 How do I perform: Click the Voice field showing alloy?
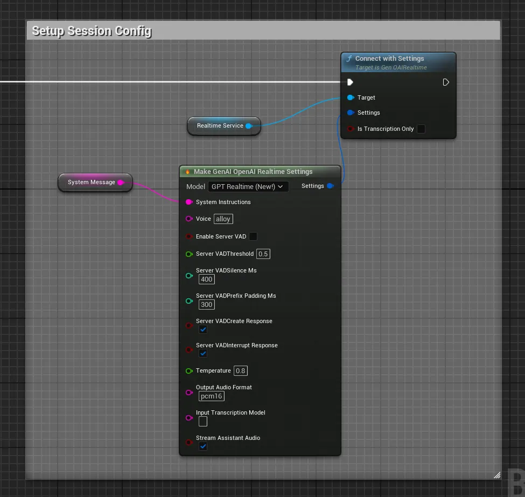[x=223, y=219]
